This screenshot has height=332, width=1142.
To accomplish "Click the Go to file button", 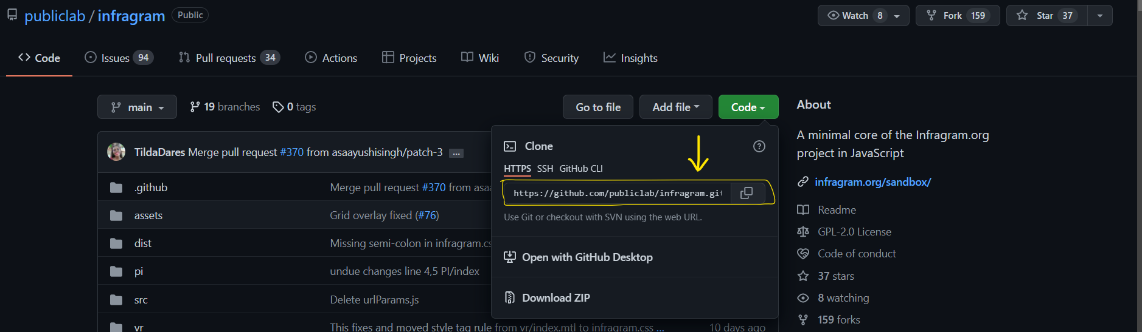I will (x=598, y=107).
